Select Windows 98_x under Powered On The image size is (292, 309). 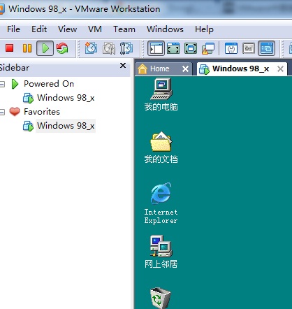click(x=66, y=98)
